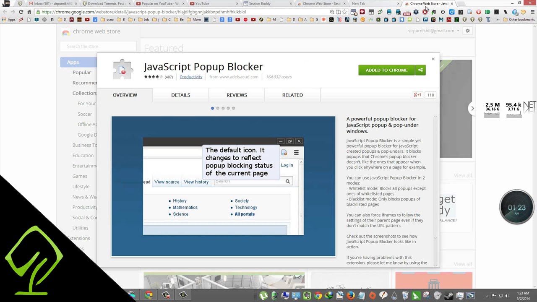The height and width of the screenshot is (302, 537).
Task: Open the web store settings gear
Action: pyautogui.click(x=467, y=31)
